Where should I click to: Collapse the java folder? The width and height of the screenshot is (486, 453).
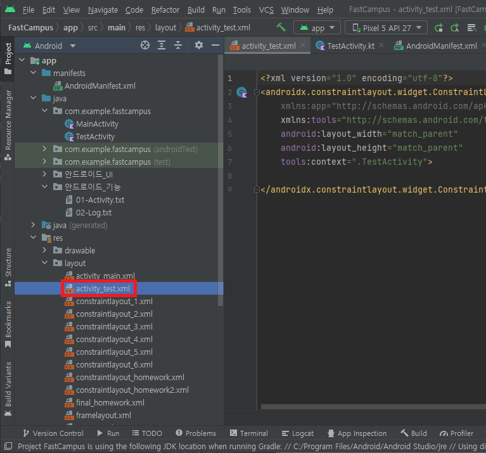click(34, 98)
